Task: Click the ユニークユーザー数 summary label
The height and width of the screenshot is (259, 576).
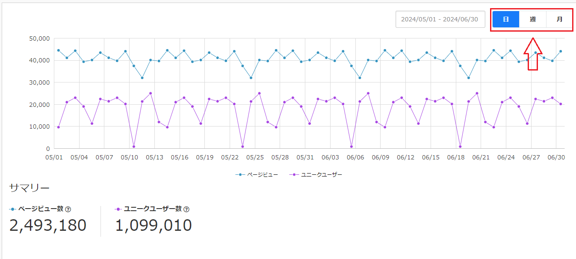Action: (153, 209)
